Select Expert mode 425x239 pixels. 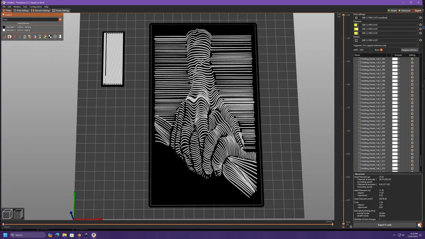(x=417, y=11)
